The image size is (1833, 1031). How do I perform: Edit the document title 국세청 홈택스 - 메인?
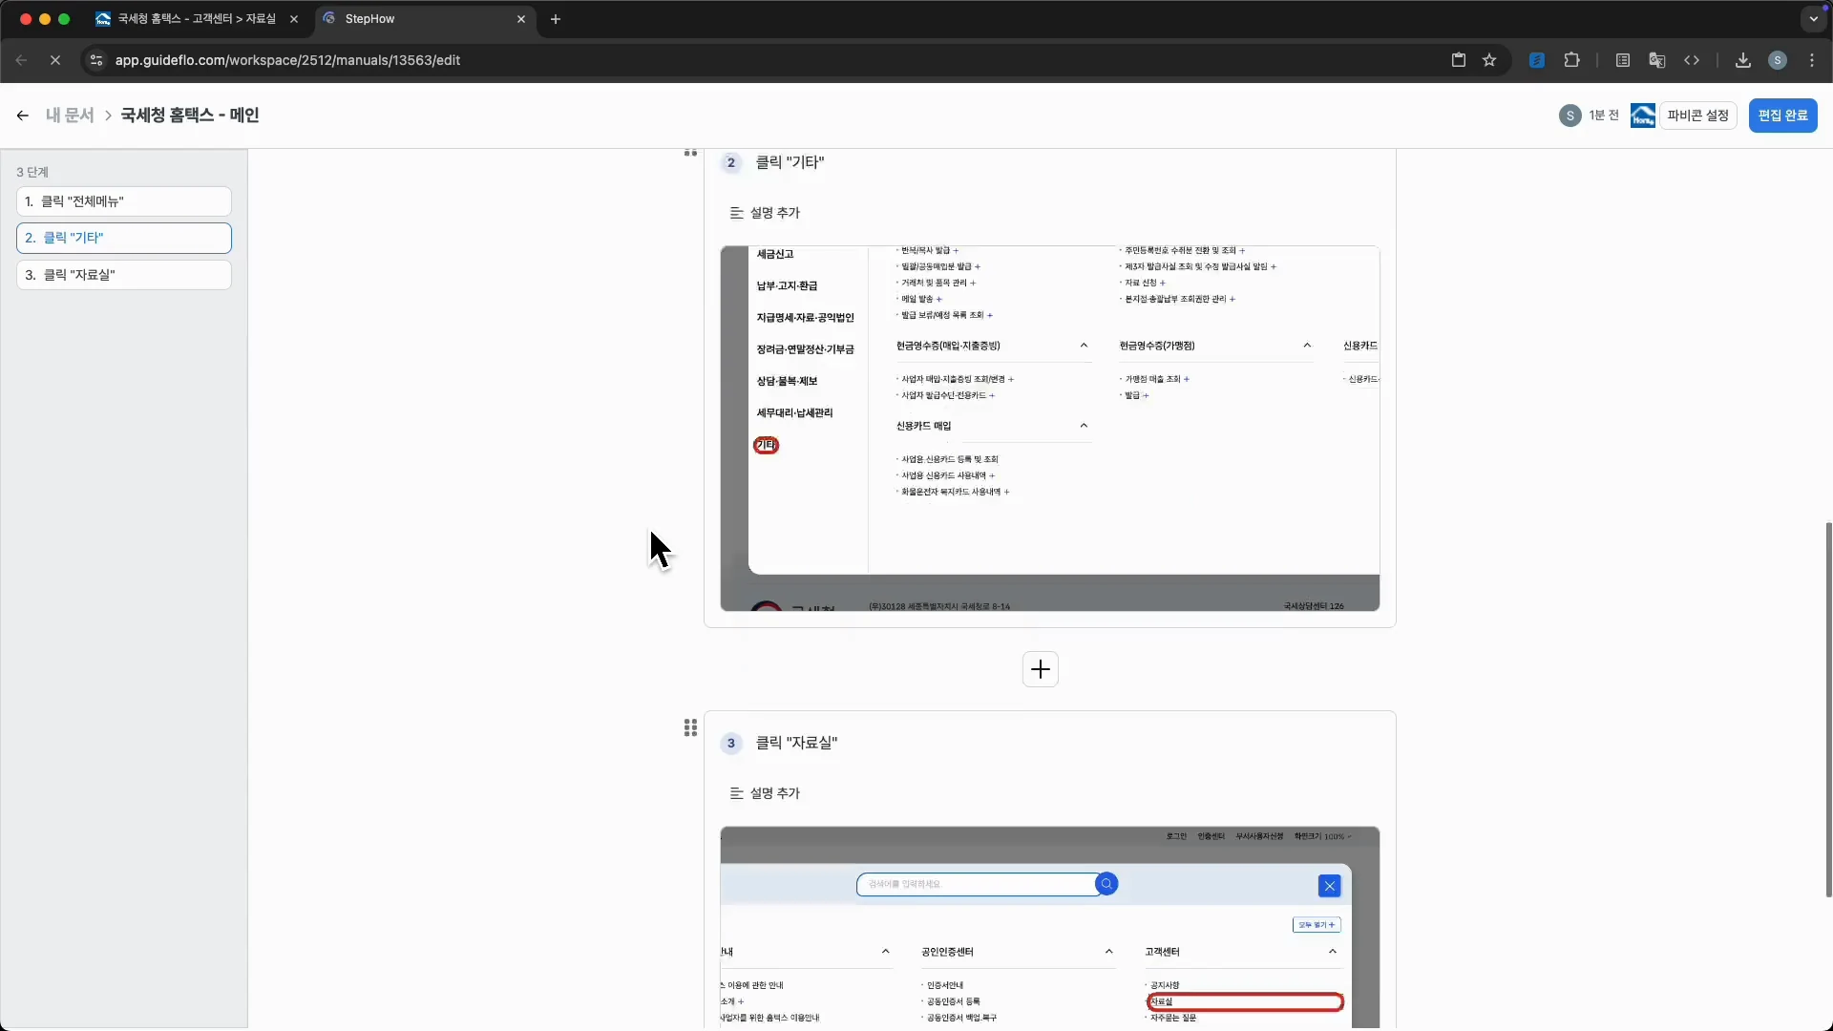pyautogui.click(x=190, y=116)
